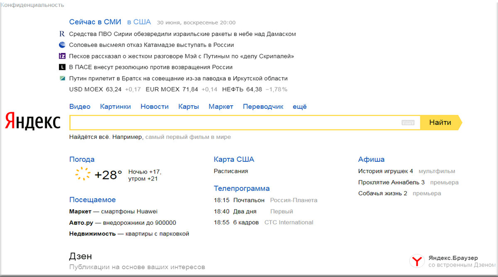Open Проклятие Аннабель 3 movie link
Image resolution: width=498 pixels, height=277 pixels.
click(x=391, y=182)
